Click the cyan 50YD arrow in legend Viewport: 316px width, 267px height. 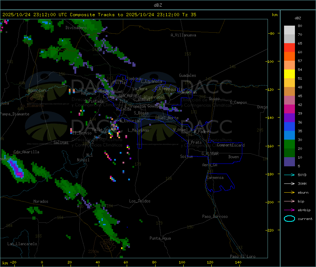[289, 175]
